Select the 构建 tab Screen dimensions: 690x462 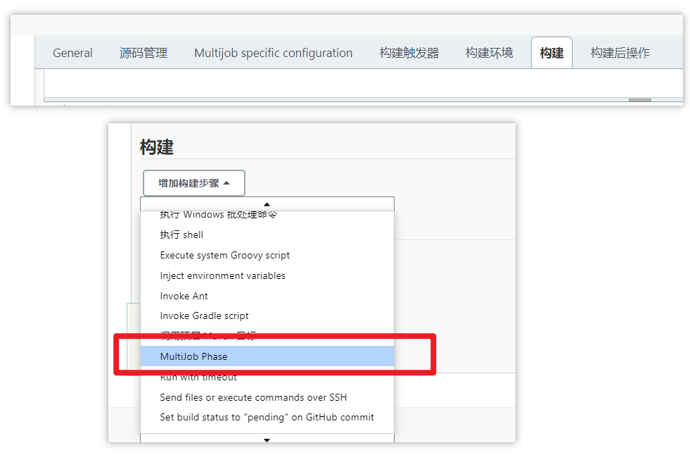pyautogui.click(x=551, y=52)
